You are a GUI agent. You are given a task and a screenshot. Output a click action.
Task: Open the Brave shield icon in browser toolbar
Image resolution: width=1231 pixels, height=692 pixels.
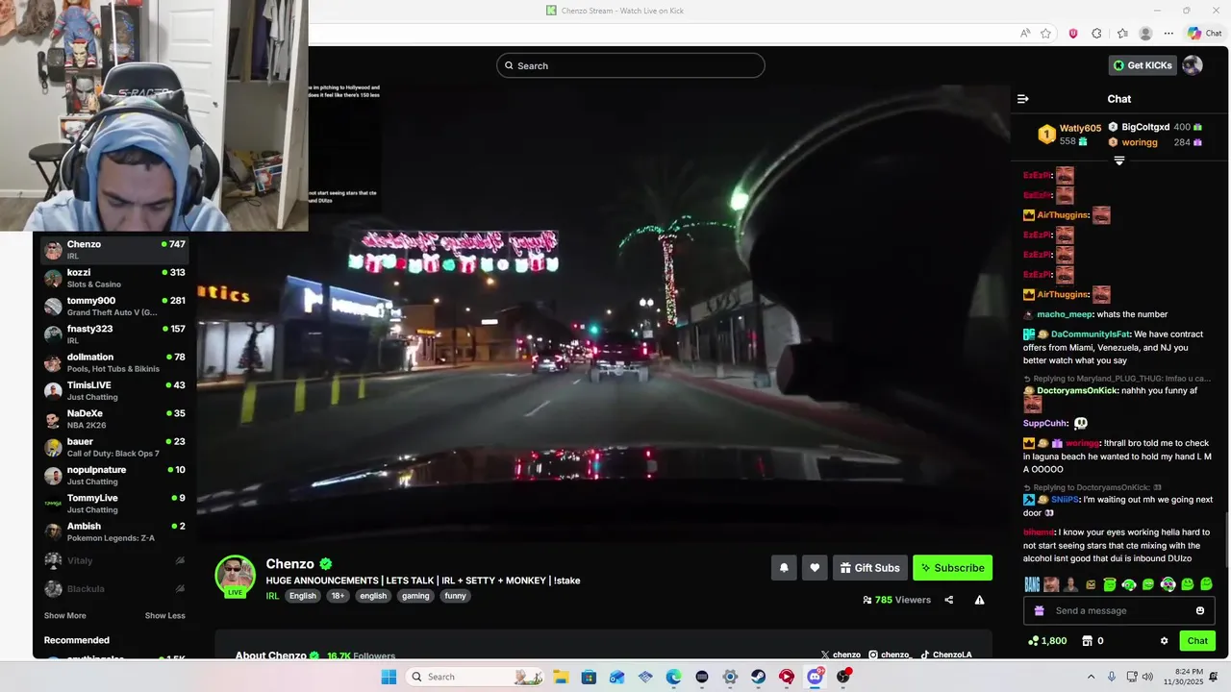click(x=1073, y=33)
